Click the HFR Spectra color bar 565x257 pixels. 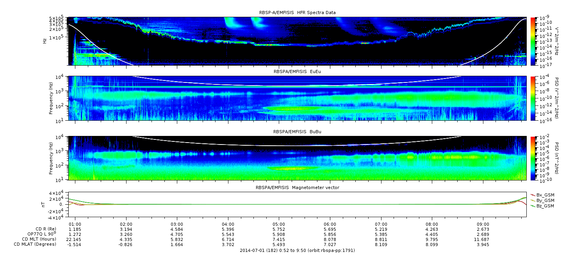tap(533, 41)
